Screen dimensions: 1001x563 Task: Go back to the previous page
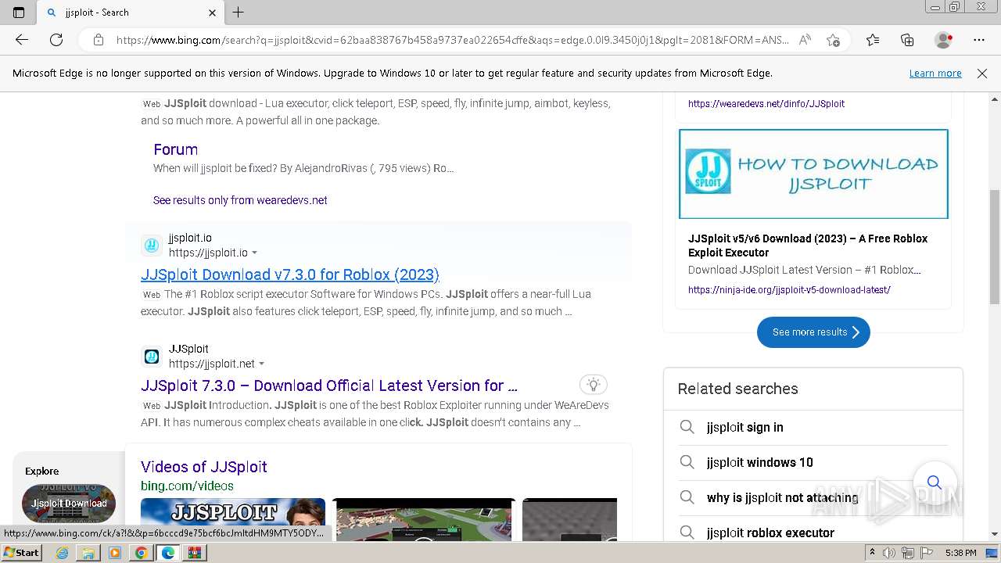tap(22, 40)
